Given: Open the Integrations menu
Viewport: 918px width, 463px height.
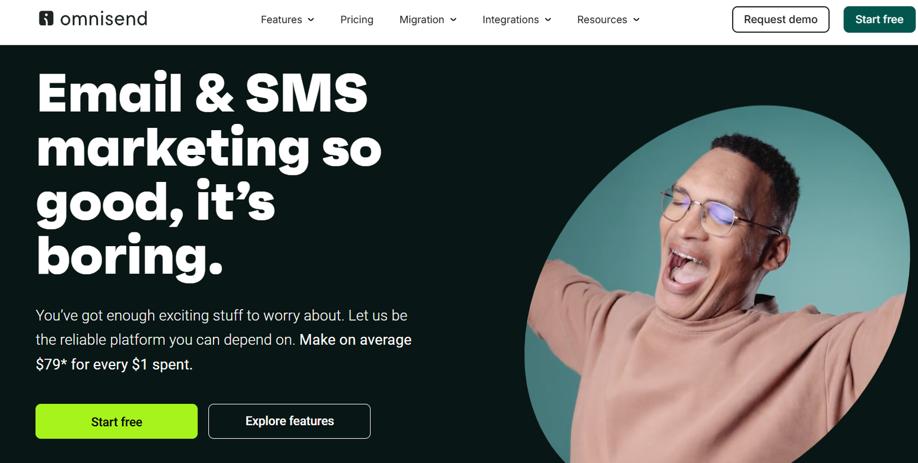Looking at the screenshot, I should (511, 20).
